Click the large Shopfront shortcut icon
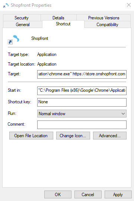 pos(13,40)
